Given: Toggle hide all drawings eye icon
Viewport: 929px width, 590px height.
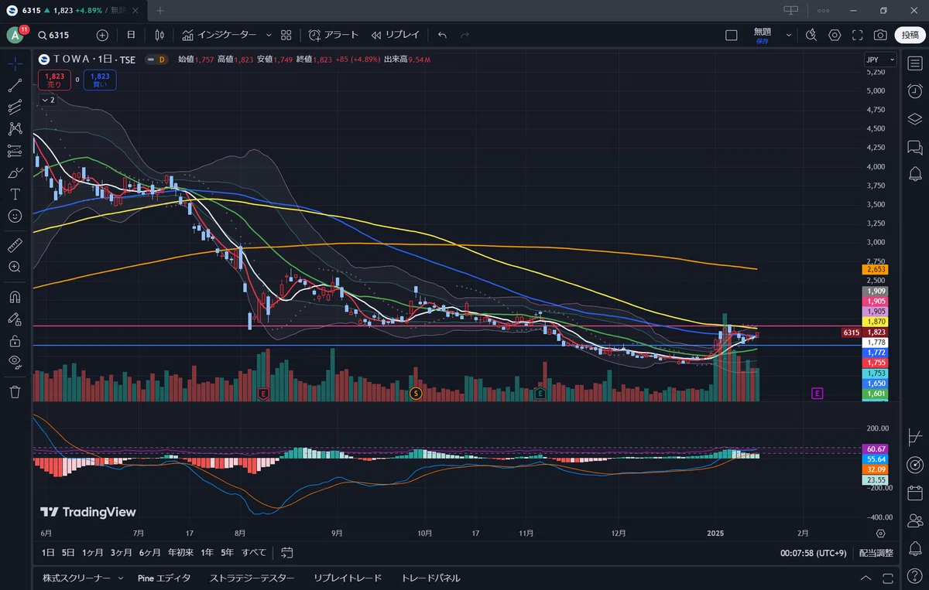Looking at the screenshot, I should (15, 362).
